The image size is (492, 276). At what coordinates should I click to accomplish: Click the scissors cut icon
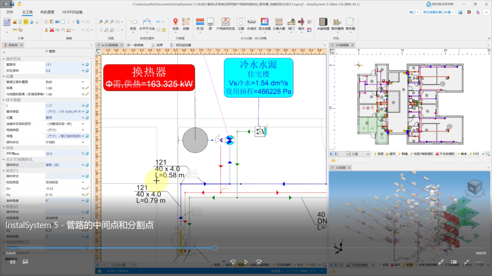(46, 30)
